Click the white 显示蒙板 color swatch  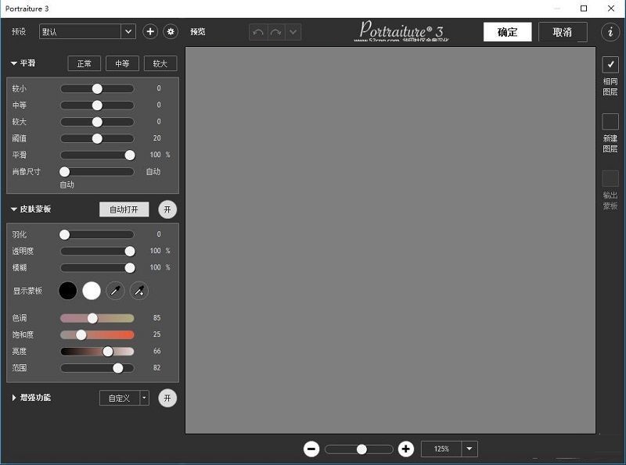(x=92, y=291)
